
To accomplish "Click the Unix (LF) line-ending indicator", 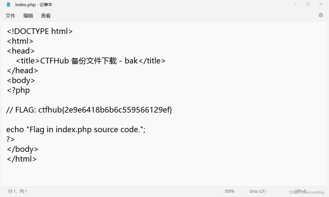I will tap(257, 191).
